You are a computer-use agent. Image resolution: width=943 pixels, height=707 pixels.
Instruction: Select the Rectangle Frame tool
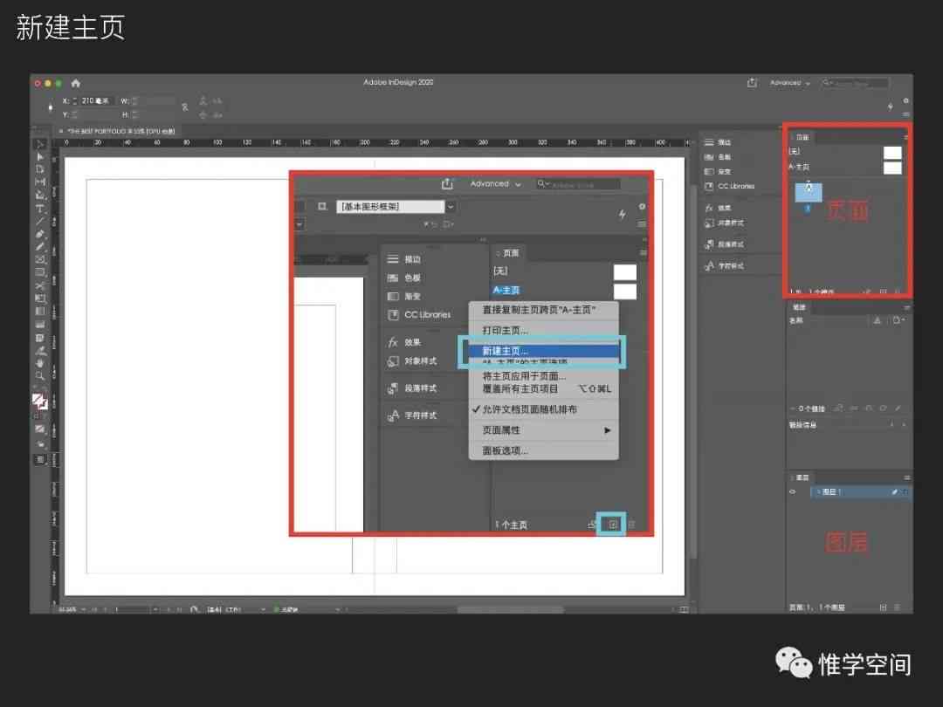pyautogui.click(x=40, y=260)
